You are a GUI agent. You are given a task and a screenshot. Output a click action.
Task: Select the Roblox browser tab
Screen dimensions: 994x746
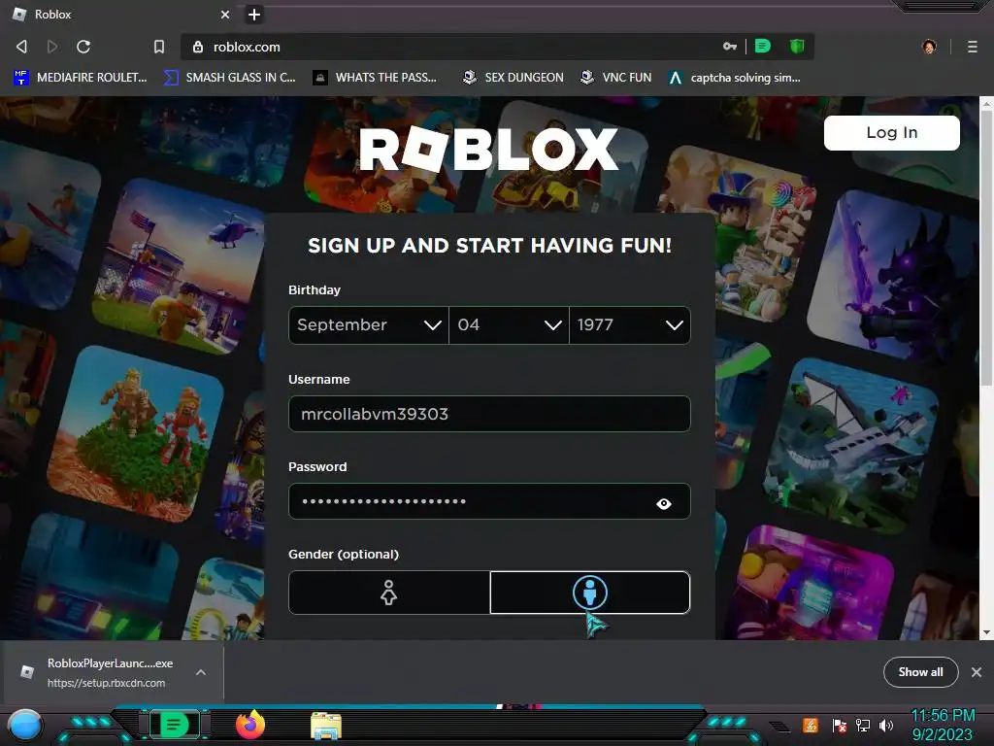point(121,14)
